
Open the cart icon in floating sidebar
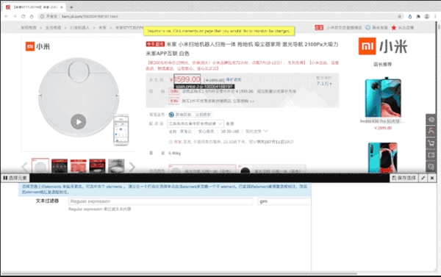click(431, 143)
